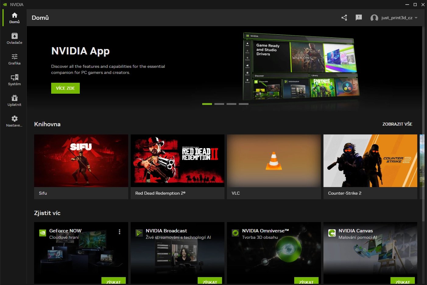The width and height of the screenshot is (427, 285).
Task: Minimize the NVIDIA window
Action: 407,5
